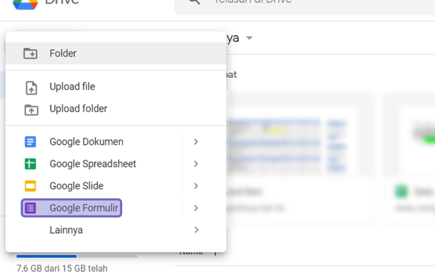This screenshot has width=435, height=272.
Task: Click the Upload file icon
Action: [31, 88]
